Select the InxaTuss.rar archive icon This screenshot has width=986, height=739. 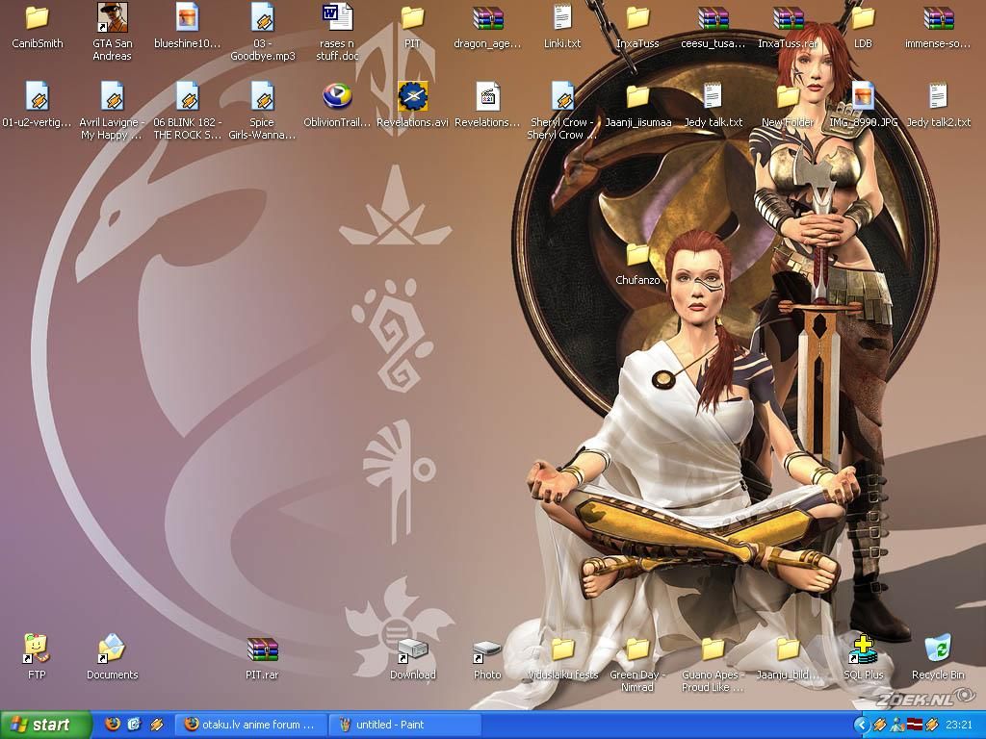(788, 17)
